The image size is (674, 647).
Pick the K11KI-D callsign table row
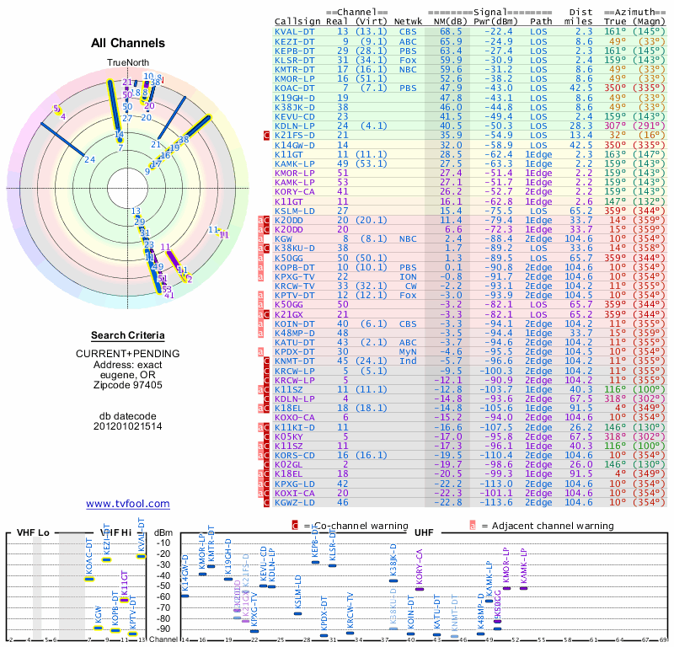[471, 427]
